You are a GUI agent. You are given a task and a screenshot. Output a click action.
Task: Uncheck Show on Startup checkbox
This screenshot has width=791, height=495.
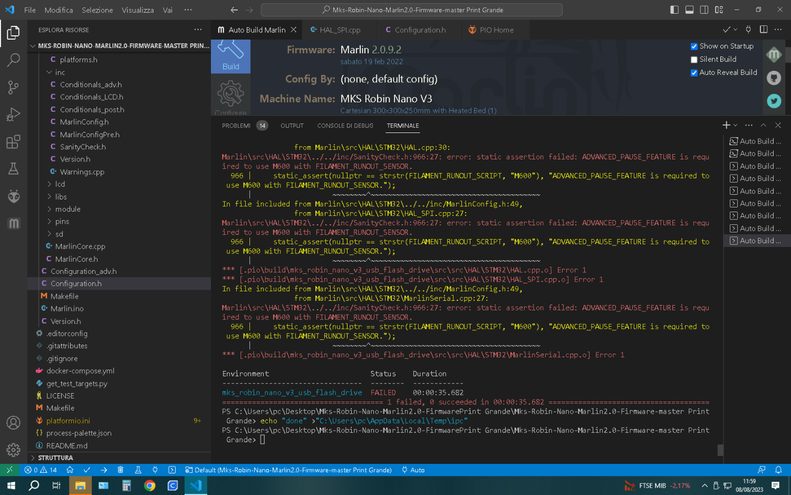point(694,46)
